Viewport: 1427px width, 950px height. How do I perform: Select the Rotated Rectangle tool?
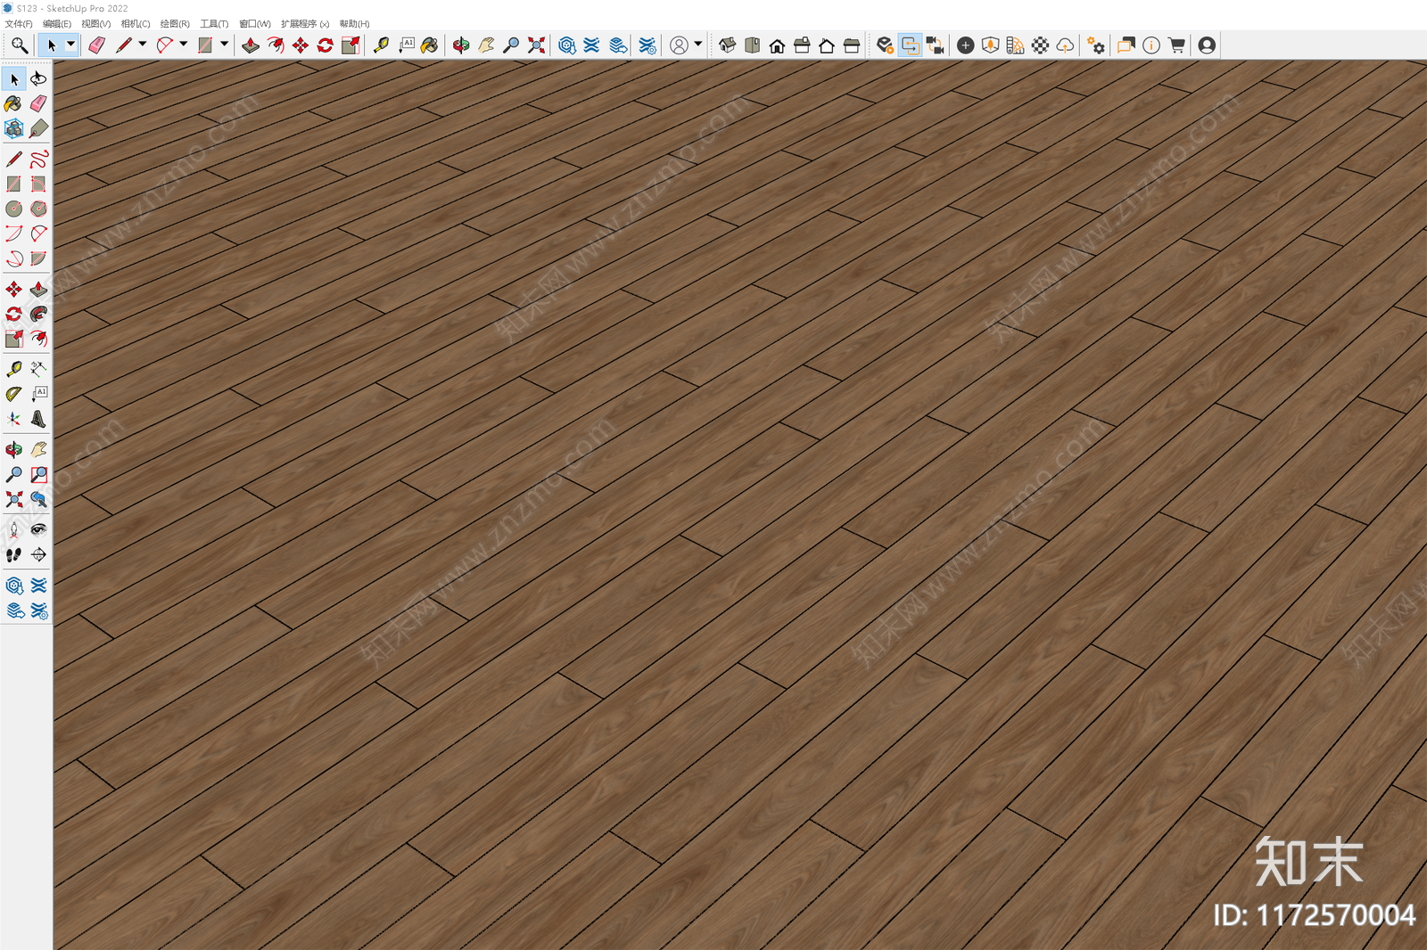tap(38, 184)
